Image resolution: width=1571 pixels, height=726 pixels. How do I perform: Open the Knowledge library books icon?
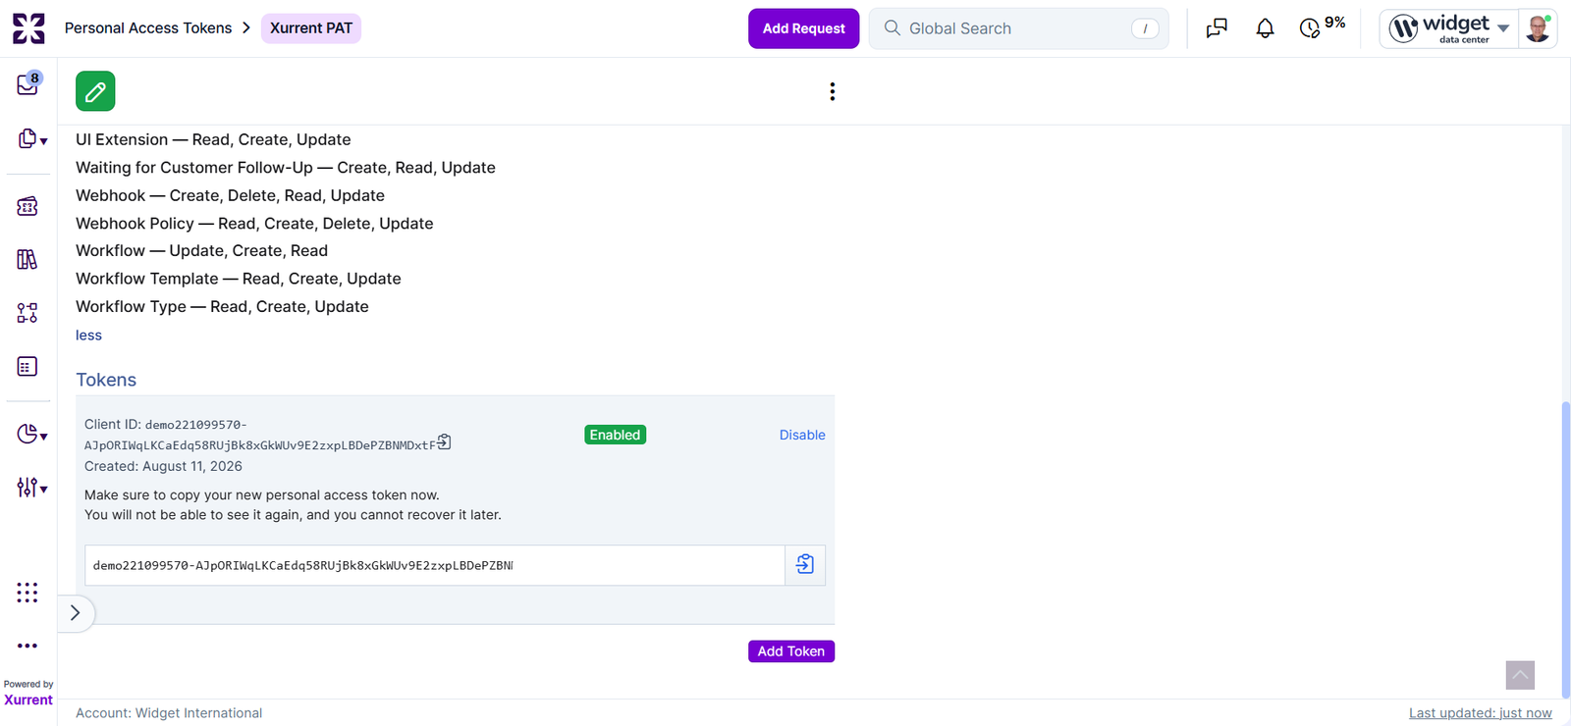pyautogui.click(x=27, y=259)
